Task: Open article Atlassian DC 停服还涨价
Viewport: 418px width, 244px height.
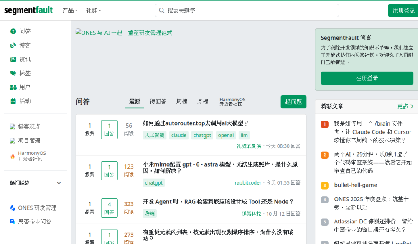Action: (x=373, y=226)
